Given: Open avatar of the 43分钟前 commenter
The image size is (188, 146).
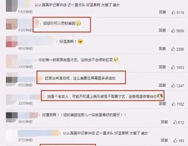Looking at the screenshot, I should coord(12,24).
